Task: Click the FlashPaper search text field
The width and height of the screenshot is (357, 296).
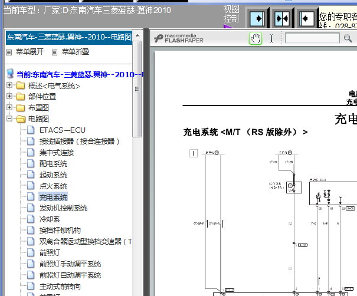Action: click(x=312, y=38)
